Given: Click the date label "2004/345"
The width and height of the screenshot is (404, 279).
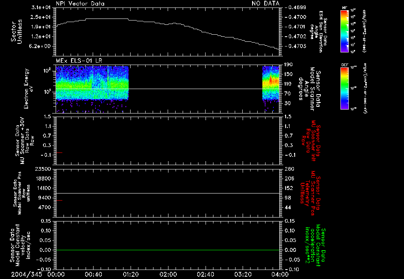Looking at the screenshot, I should tap(26, 274).
